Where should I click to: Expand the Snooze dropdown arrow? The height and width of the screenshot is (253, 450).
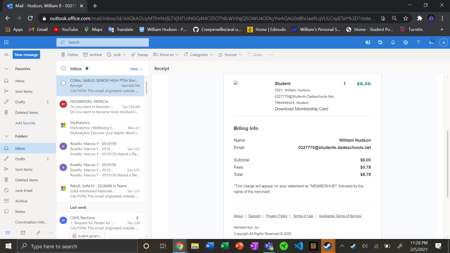pyautogui.click(x=240, y=55)
